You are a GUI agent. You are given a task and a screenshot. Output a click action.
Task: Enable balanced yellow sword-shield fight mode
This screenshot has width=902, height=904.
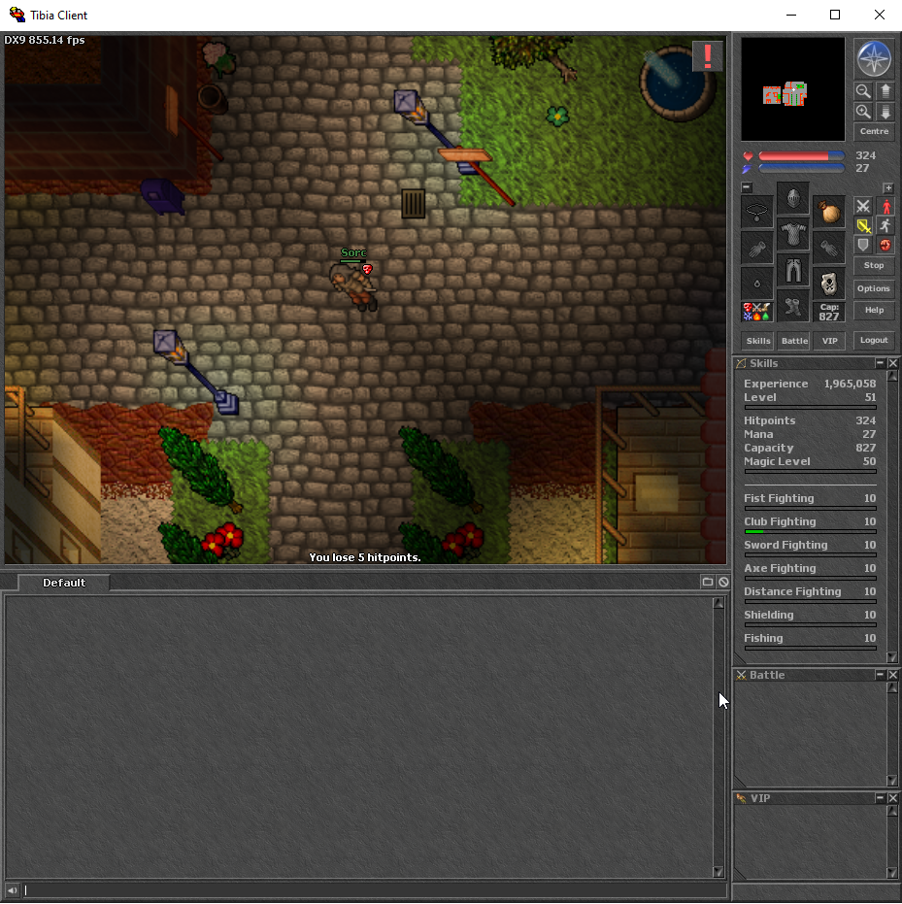863,225
